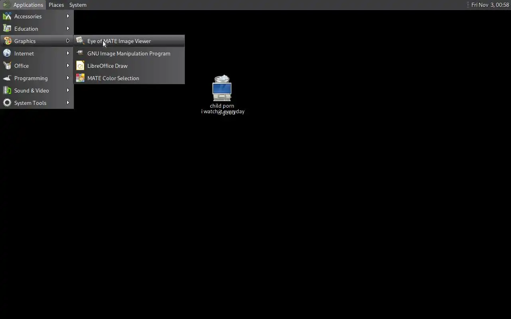Select the Accessories menu label
Screen dimensions: 511x319
pyautogui.click(x=28, y=16)
